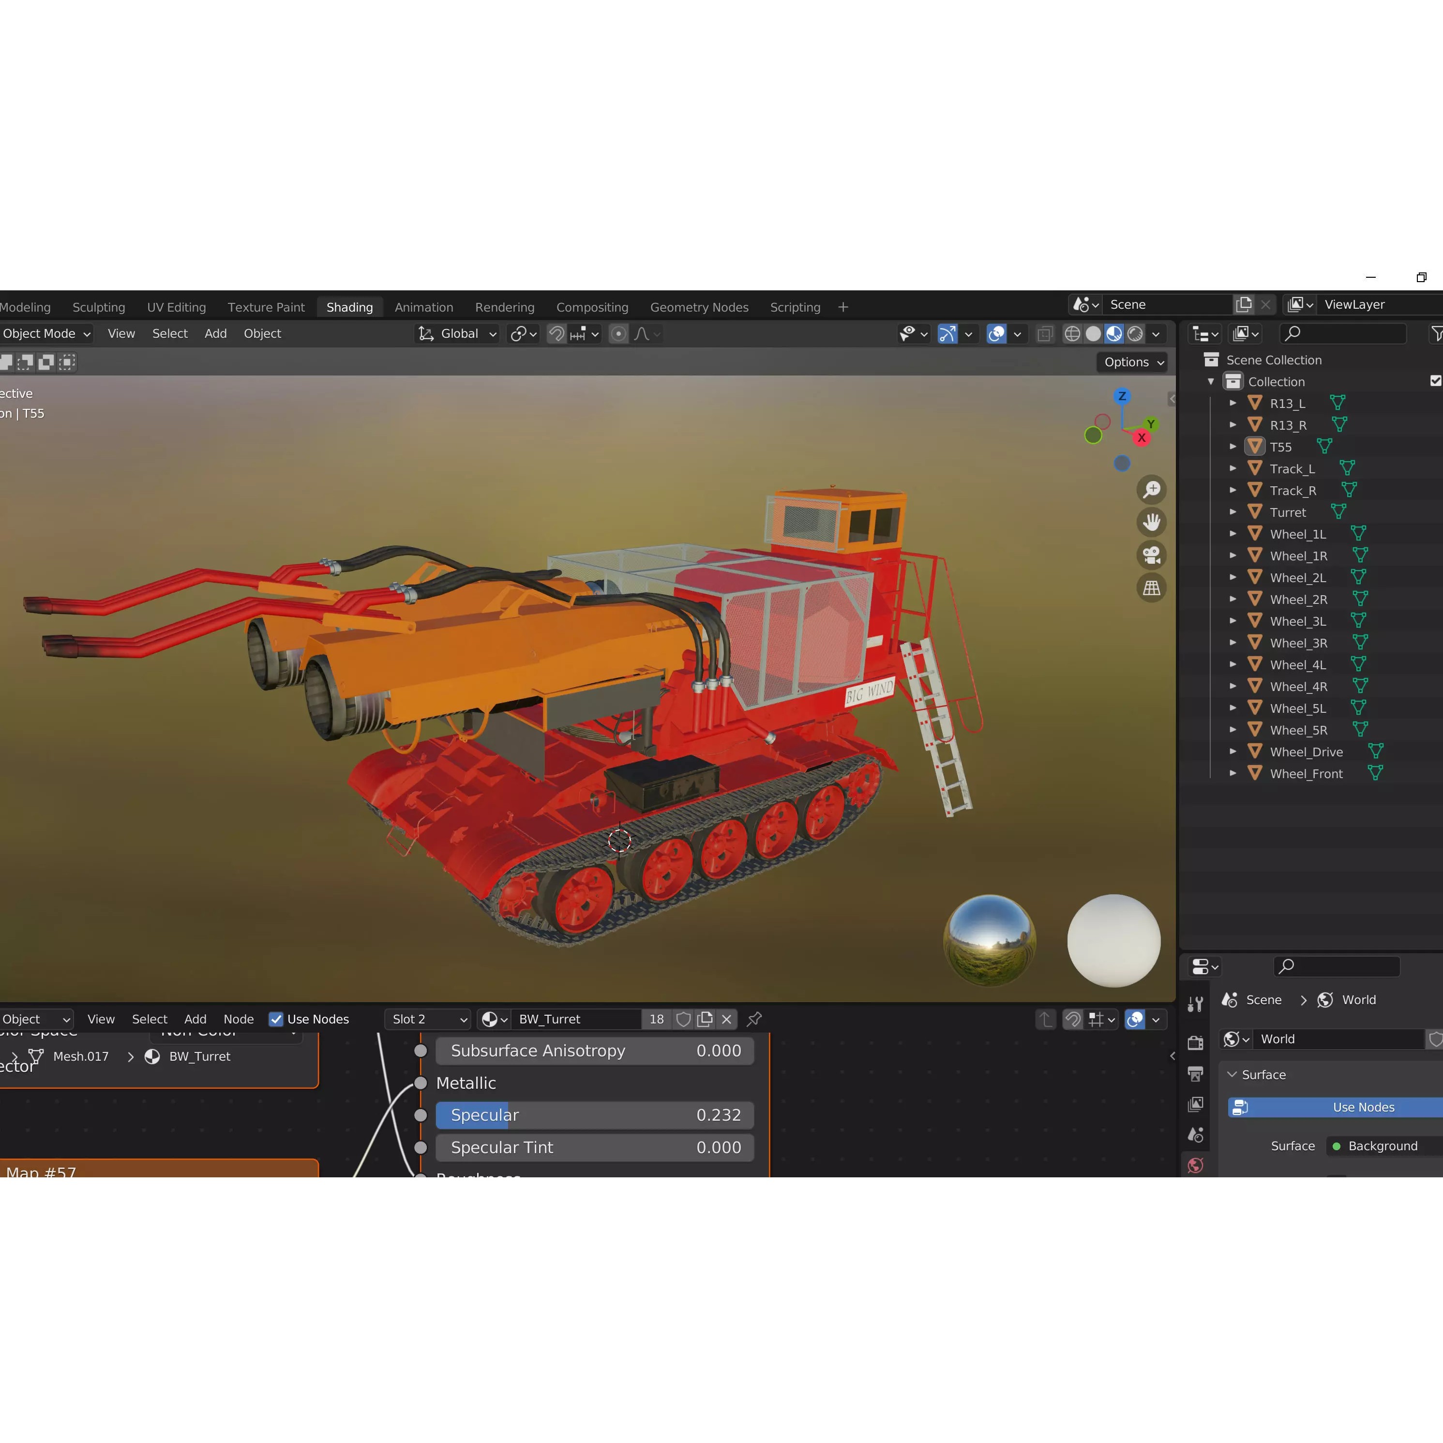Pin the material in the shader editor

point(753,1019)
